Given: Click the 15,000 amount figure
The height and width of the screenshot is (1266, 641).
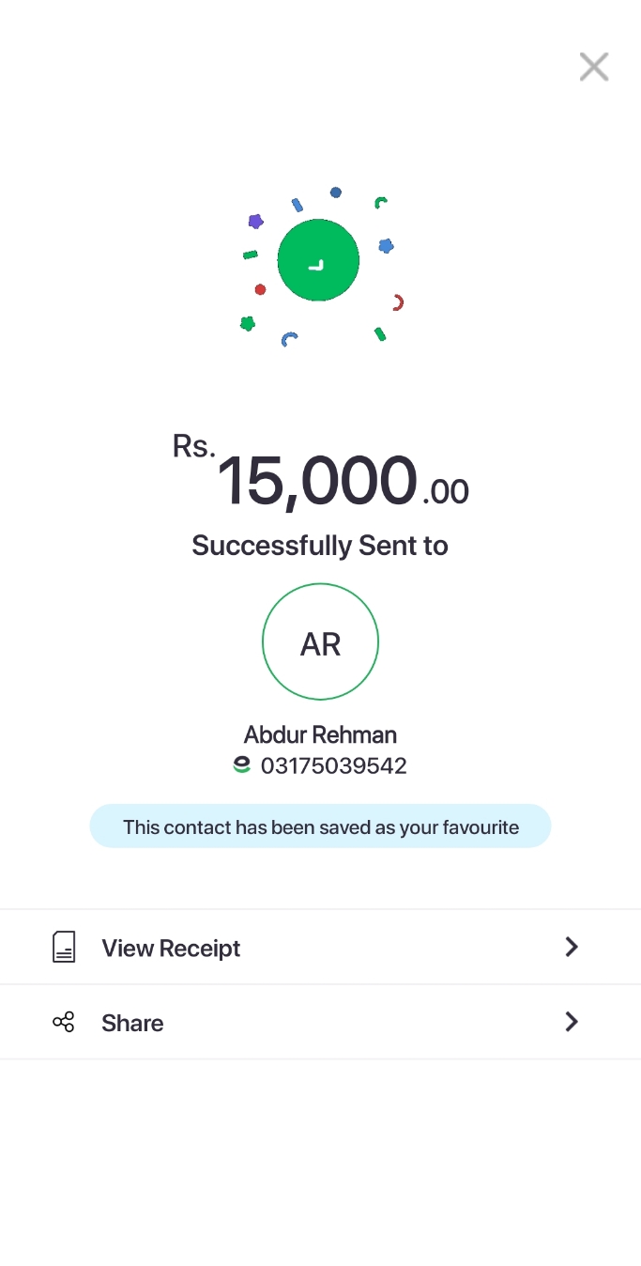Looking at the screenshot, I should coord(317,481).
